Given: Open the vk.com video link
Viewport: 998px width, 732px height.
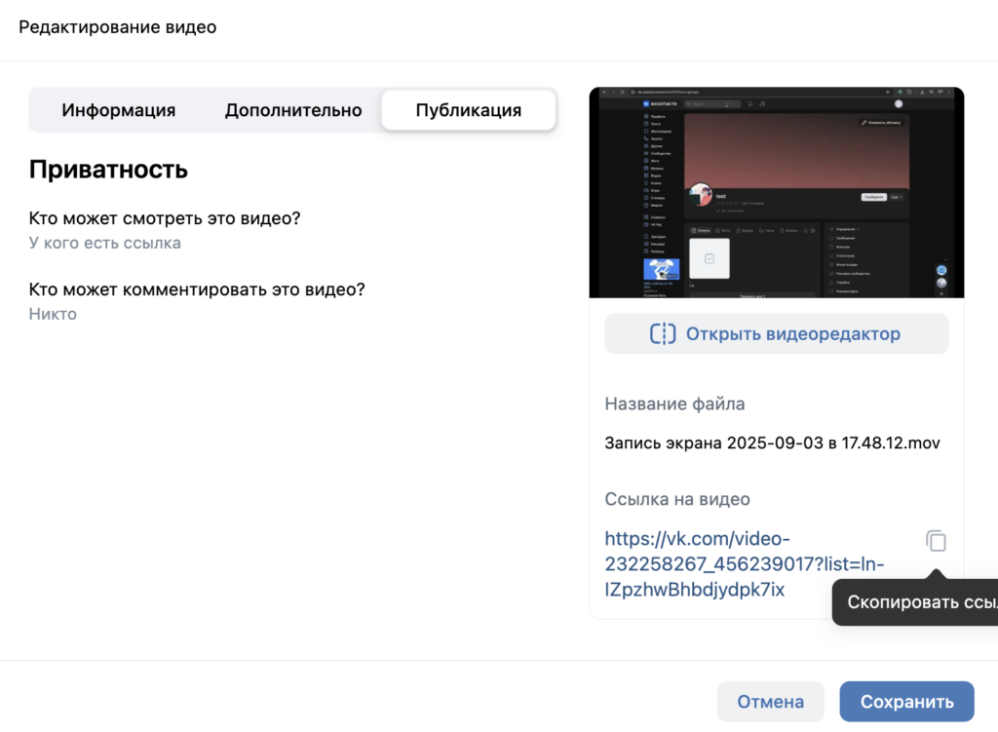Looking at the screenshot, I should coord(745,564).
